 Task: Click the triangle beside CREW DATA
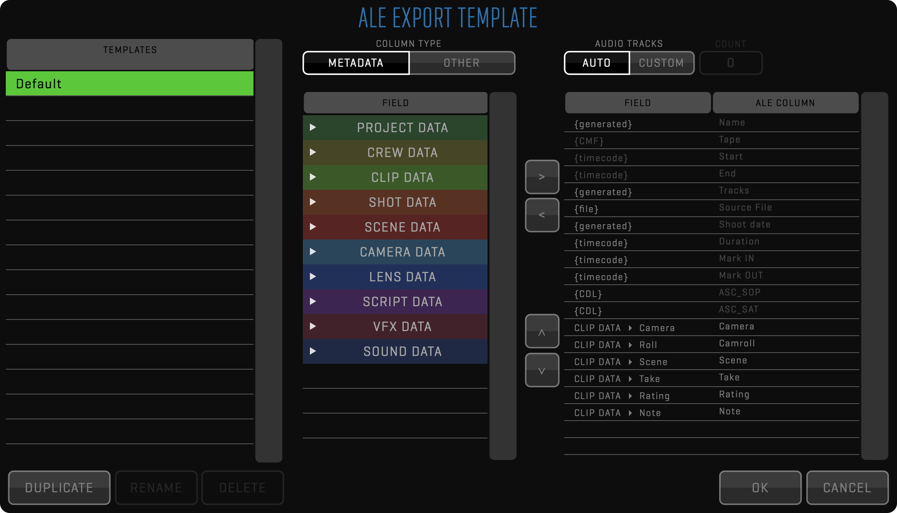point(313,152)
